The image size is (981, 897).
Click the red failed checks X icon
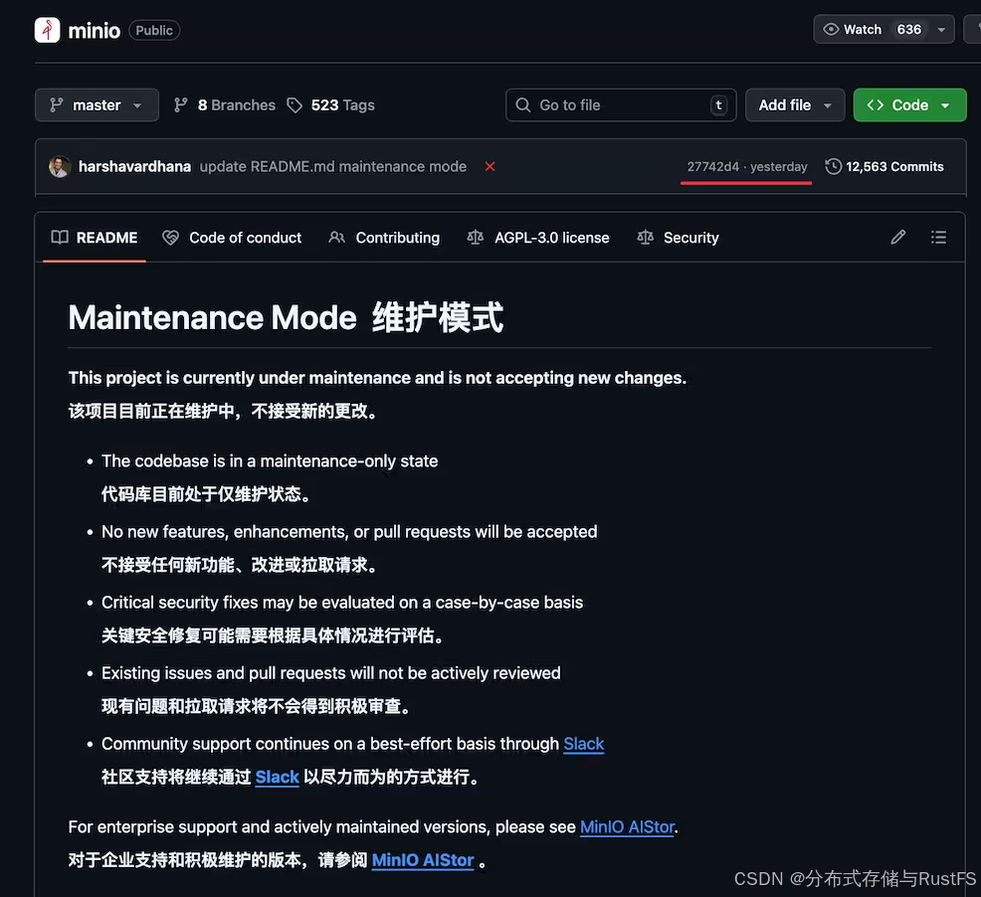[490, 166]
